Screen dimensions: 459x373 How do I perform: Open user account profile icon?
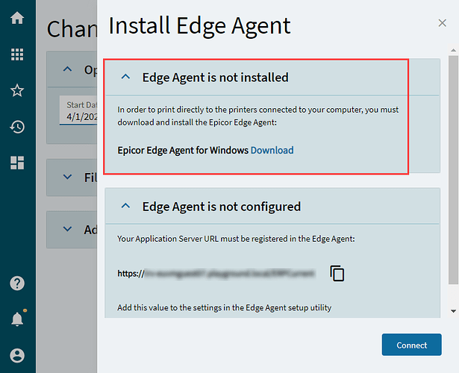[17, 355]
